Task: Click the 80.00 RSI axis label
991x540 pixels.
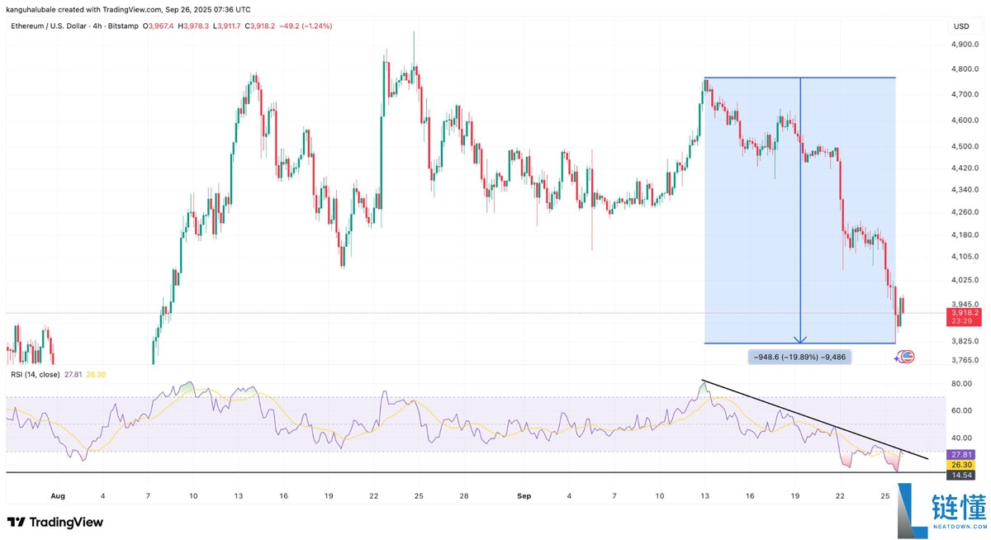Action: click(962, 384)
